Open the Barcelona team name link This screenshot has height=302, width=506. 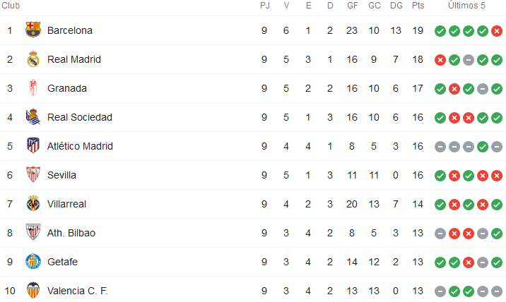[x=70, y=30]
